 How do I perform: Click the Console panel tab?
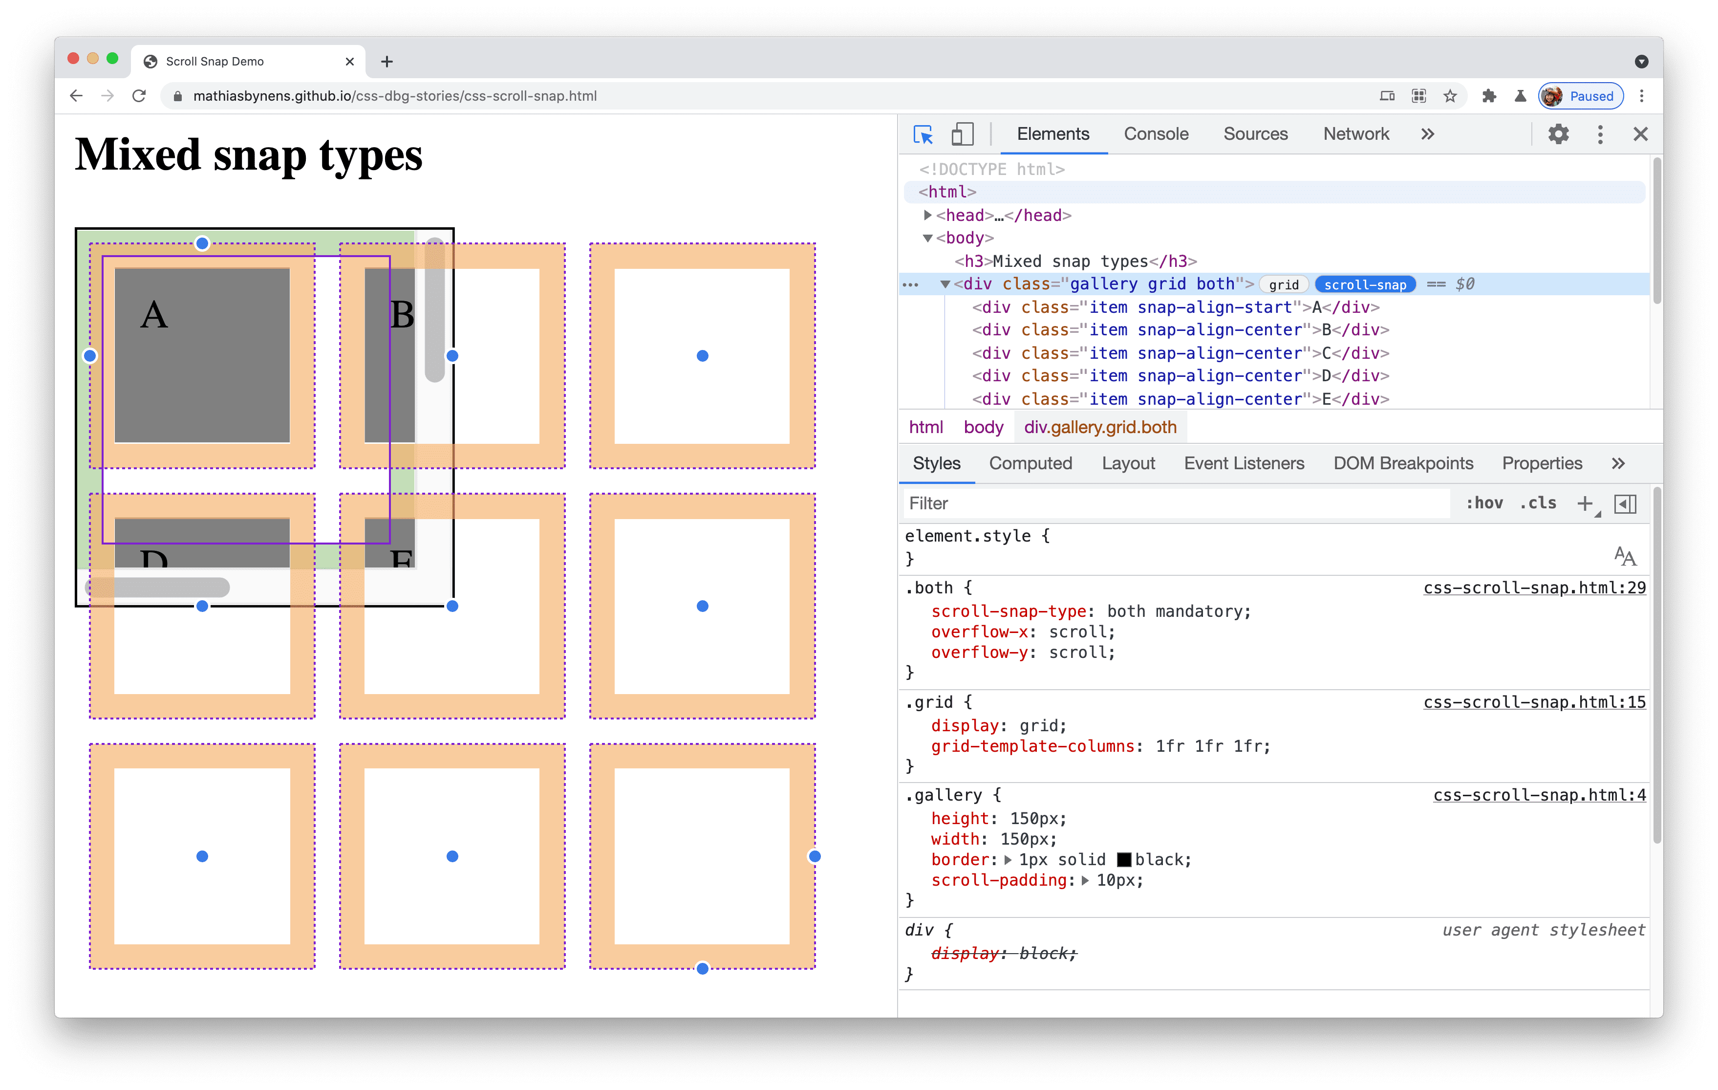pos(1153,134)
